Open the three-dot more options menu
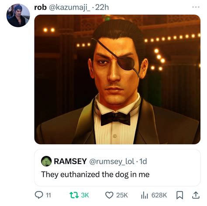The image size is (207, 206). coord(196,7)
